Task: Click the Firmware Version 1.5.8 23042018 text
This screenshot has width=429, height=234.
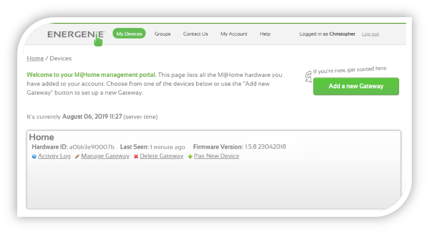Action: (x=240, y=147)
